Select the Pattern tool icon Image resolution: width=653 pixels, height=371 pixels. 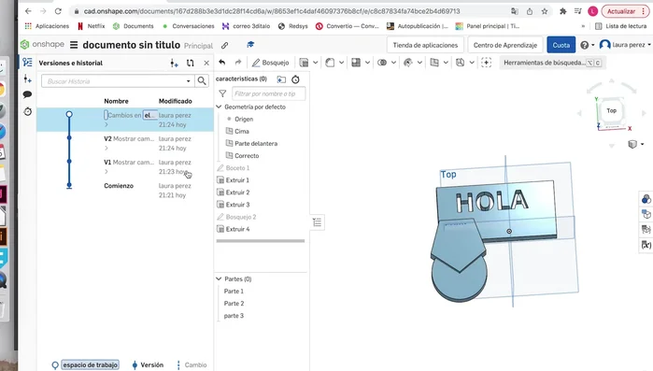click(356, 63)
